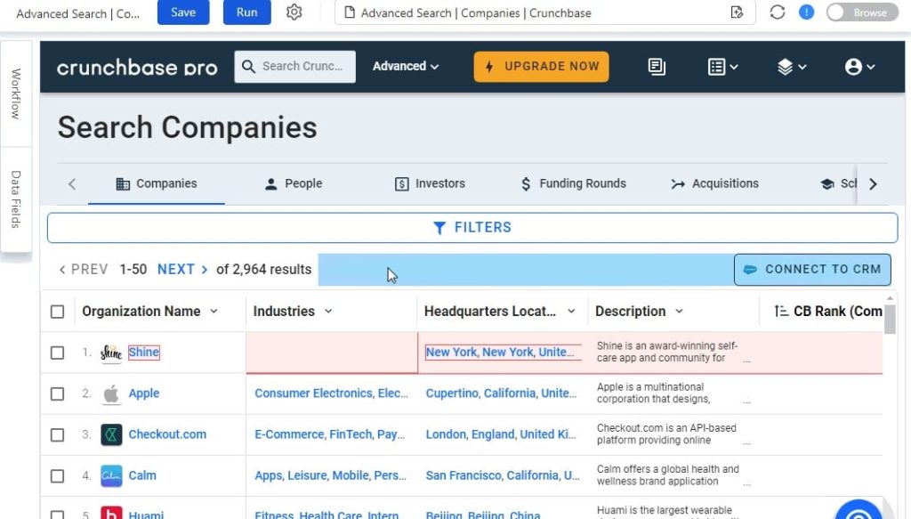The image size is (911, 519).
Task: Expand Apple's description ellipsis
Action: point(746,401)
